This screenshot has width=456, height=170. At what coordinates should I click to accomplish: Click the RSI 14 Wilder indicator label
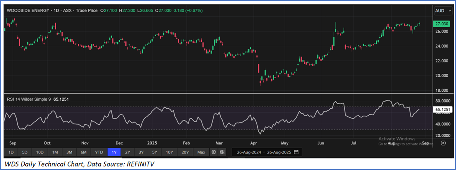point(29,99)
